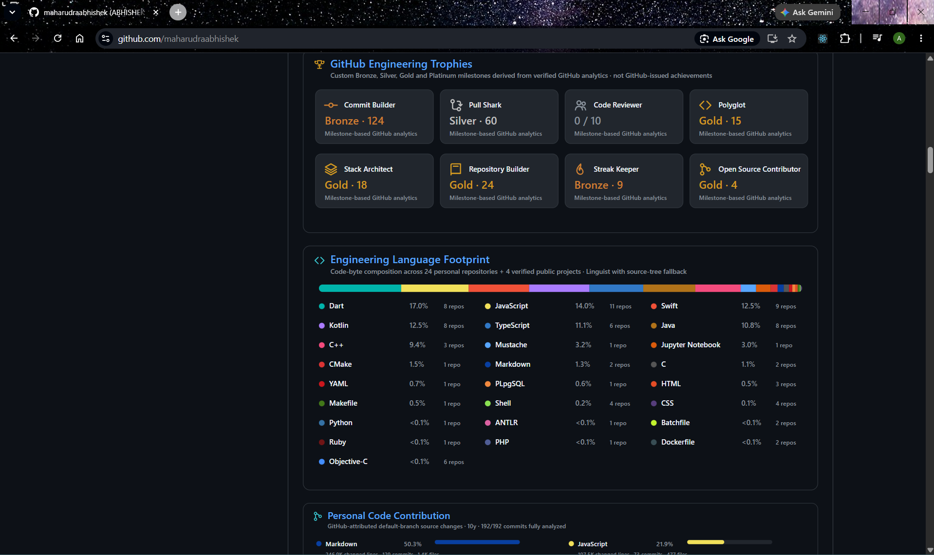This screenshot has width=934, height=555.
Task: Click the Stack Architect layers icon
Action: [x=331, y=169]
